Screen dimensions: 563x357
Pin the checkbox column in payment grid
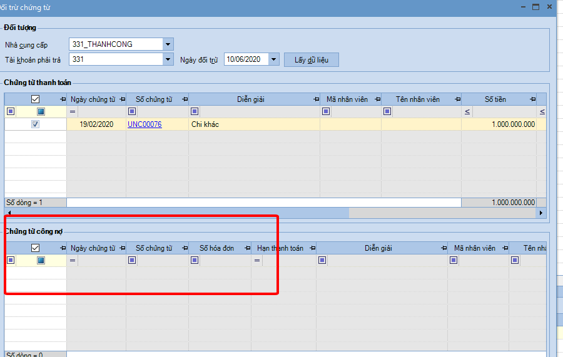pos(63,99)
